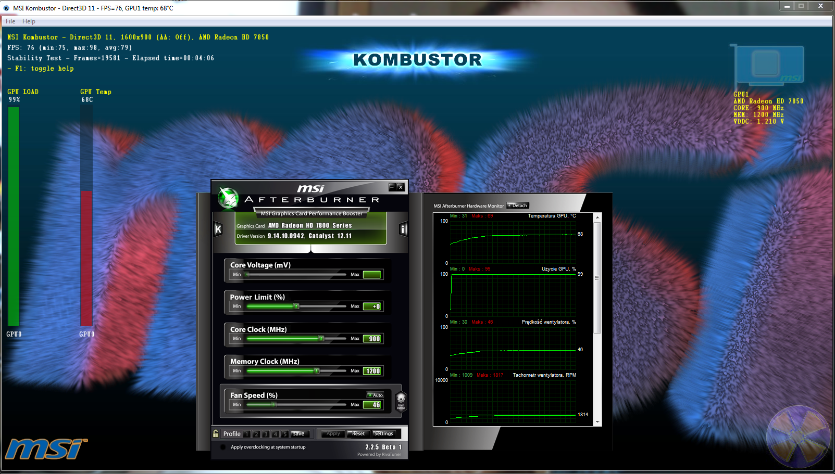This screenshot has width=835, height=474.
Task: Select profile slot 4
Action: [x=275, y=434]
